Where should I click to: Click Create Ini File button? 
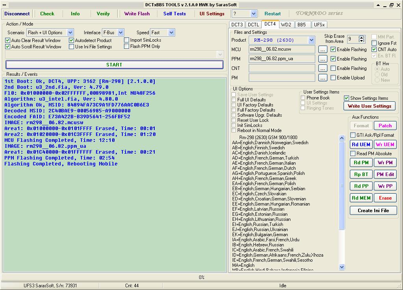(373, 211)
